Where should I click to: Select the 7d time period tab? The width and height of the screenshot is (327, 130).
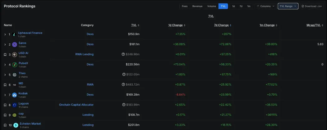(x=241, y=6)
